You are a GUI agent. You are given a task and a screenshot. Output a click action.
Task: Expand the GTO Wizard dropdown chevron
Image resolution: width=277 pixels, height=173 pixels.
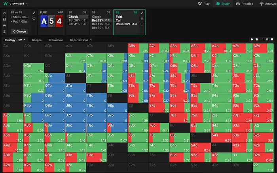coord(27,4)
